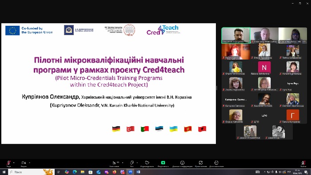Open Microsoft Word from the taskbar

[138, 172]
